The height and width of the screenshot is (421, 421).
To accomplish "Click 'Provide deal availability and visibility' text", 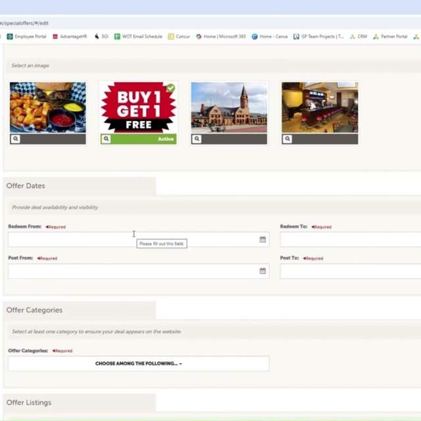I will tap(55, 207).
